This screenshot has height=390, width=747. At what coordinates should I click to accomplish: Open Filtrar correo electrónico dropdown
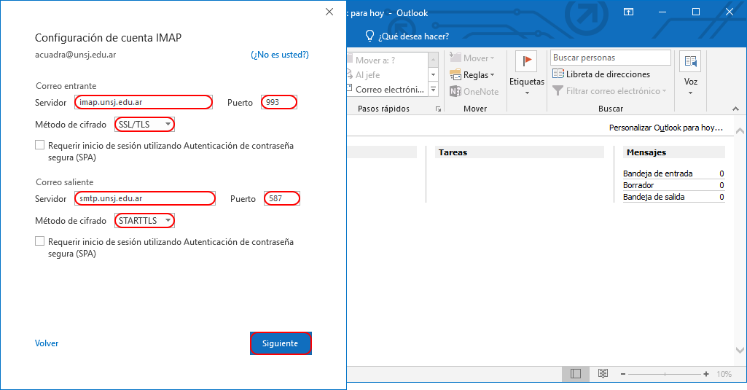point(609,91)
